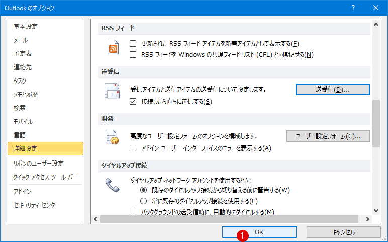Click the horizontal scrollbar right arrow

[368, 219]
